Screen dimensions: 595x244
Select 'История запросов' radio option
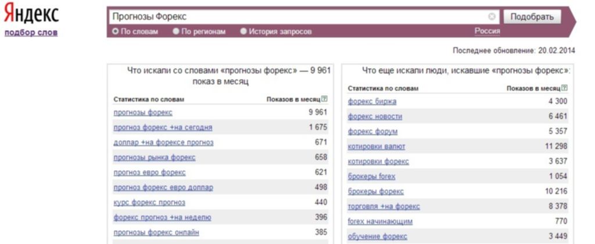point(276,31)
